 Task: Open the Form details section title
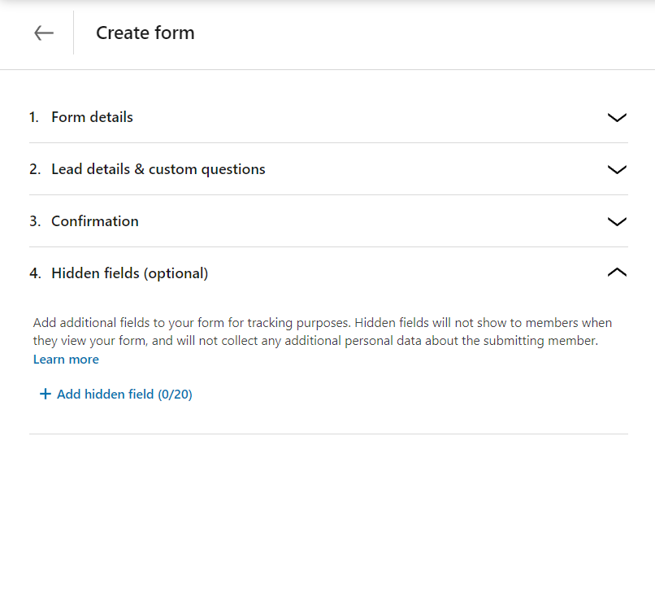(92, 117)
